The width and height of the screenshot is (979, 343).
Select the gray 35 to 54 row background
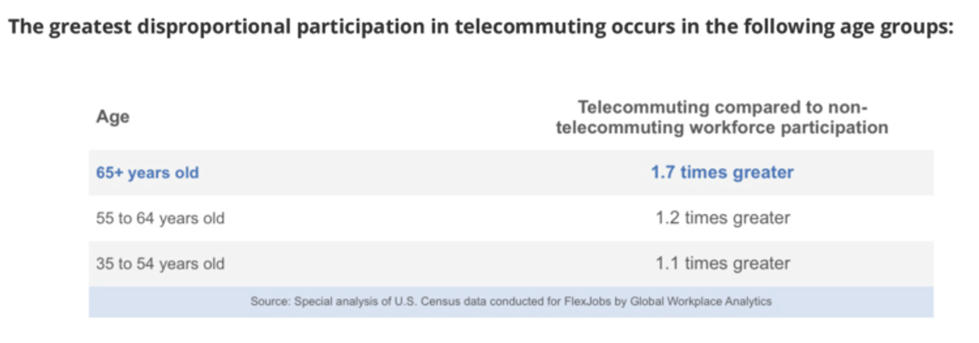click(x=511, y=263)
